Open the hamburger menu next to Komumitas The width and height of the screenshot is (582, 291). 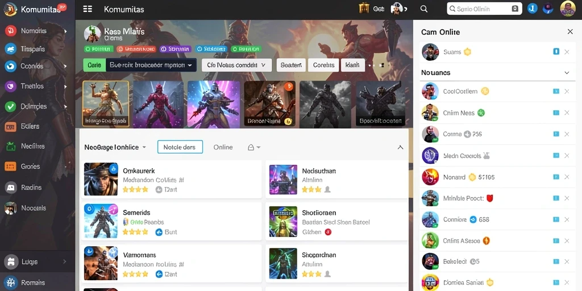coord(88,9)
